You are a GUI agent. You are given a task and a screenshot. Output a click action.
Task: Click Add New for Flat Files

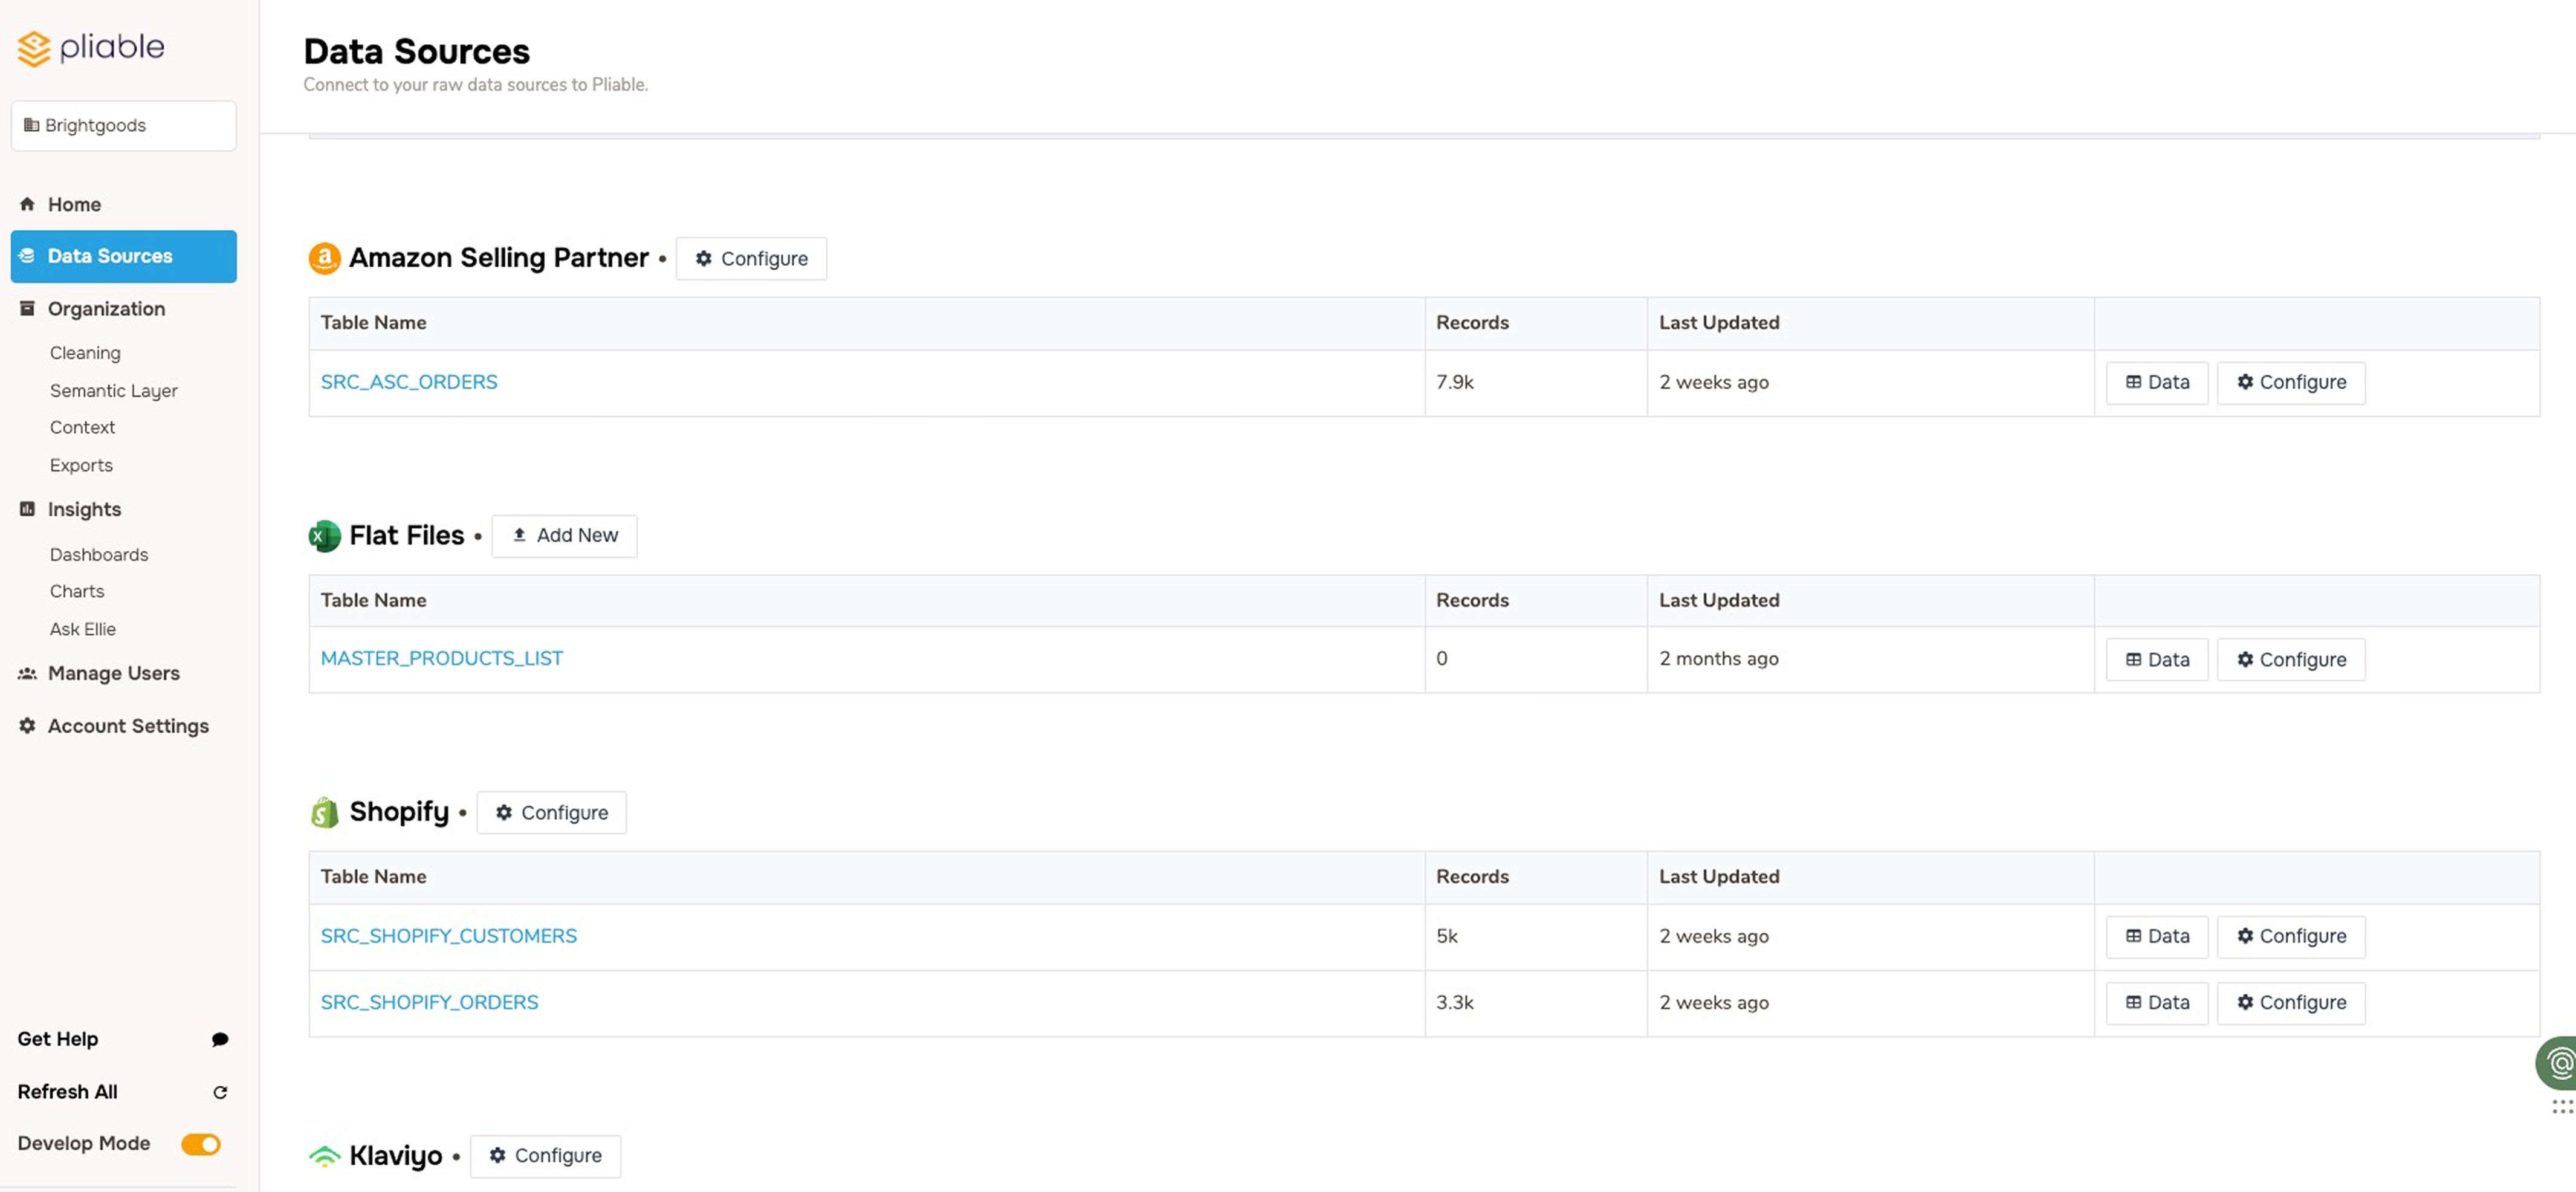pos(564,536)
